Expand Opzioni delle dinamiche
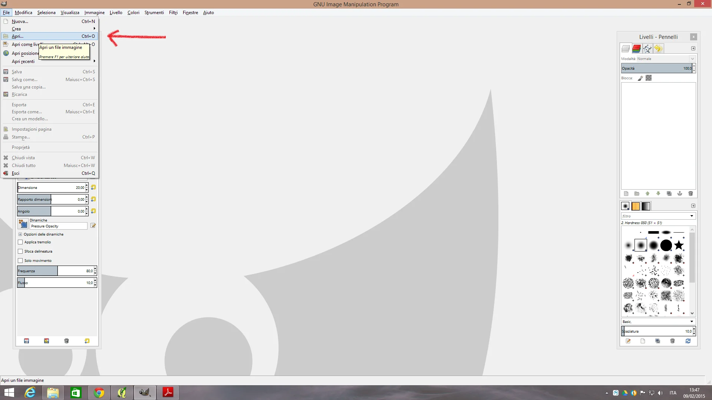 click(20, 234)
